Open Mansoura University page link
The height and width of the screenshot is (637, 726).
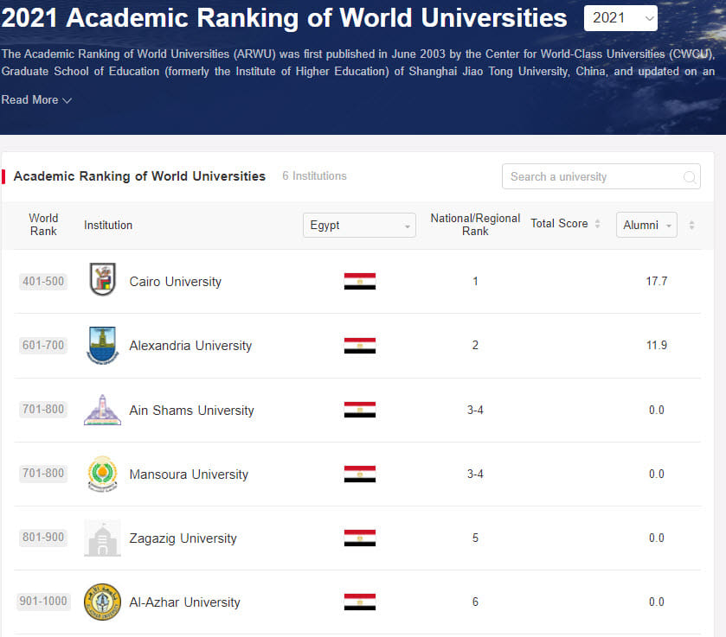[x=189, y=475]
